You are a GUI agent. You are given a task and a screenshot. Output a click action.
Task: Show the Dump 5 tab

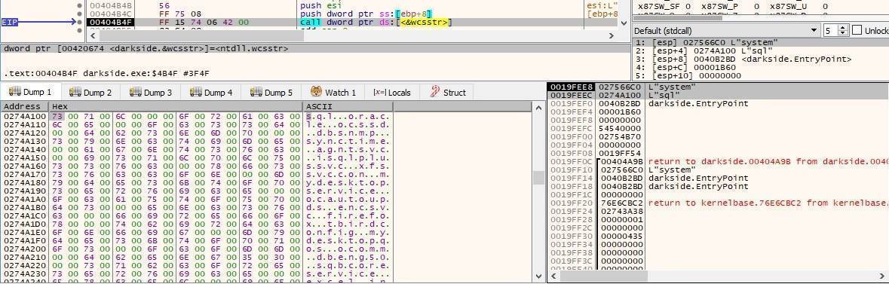[271, 93]
